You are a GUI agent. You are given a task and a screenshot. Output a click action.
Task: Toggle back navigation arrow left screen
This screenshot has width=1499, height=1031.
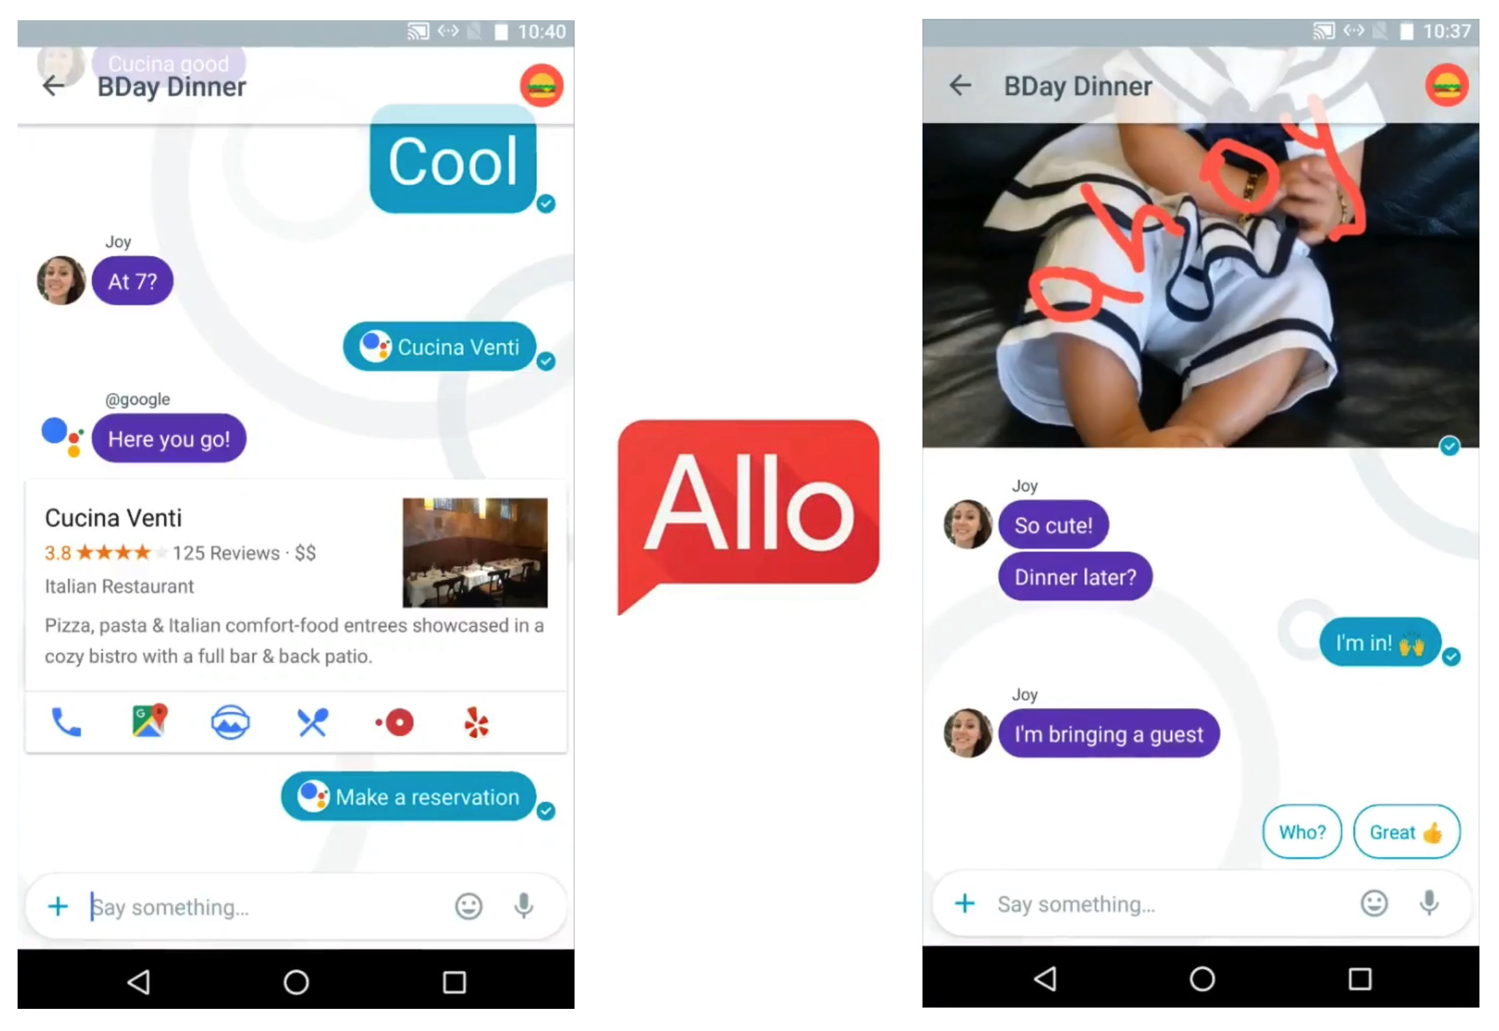tap(55, 84)
